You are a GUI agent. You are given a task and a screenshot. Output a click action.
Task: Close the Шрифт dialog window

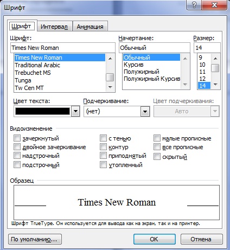click(214, 5)
